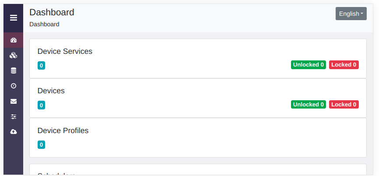Open the cubes icon in sidebar
This screenshot has width=379, height=176.
[14, 55]
